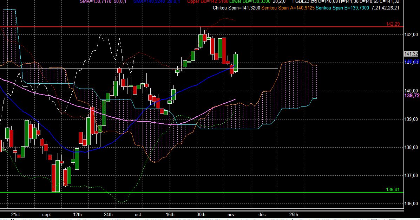Click the latest green candlestick in November

tap(236, 63)
